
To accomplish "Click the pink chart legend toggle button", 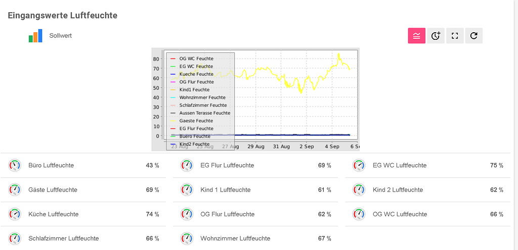I will click(417, 36).
